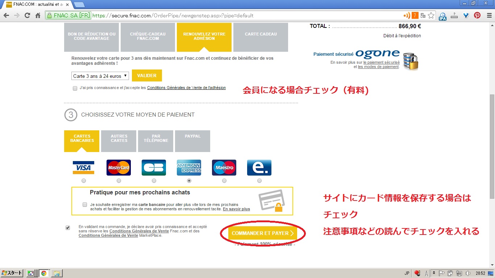Click the volume speaker icon in system tray

tap(467, 273)
